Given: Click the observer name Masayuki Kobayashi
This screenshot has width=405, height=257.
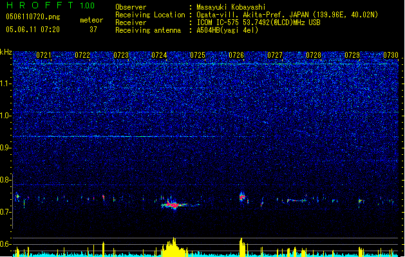Looking at the screenshot, I should point(231,7).
